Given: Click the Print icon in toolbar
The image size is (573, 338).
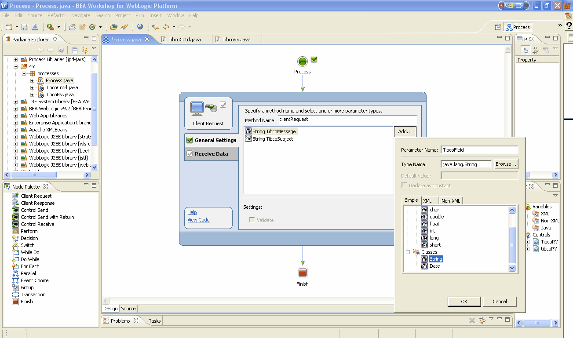Looking at the screenshot, I should click(35, 27).
